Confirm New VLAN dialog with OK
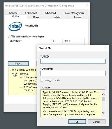112x129 pixels. point(77,122)
